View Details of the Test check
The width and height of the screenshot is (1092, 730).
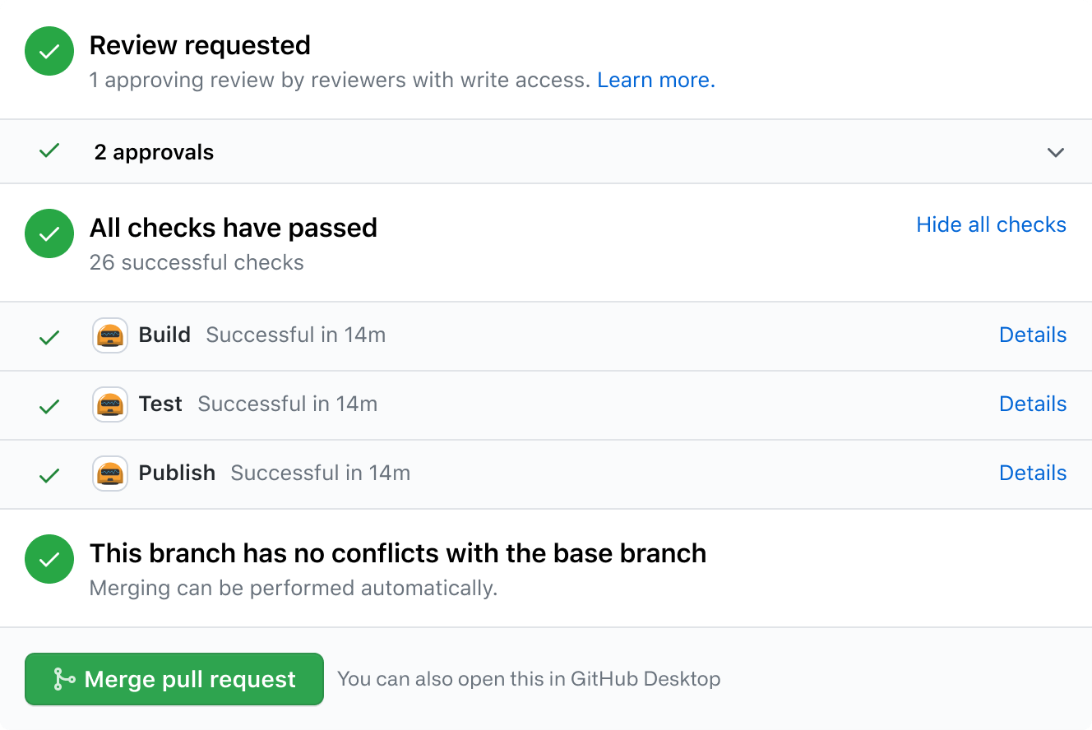(1033, 404)
